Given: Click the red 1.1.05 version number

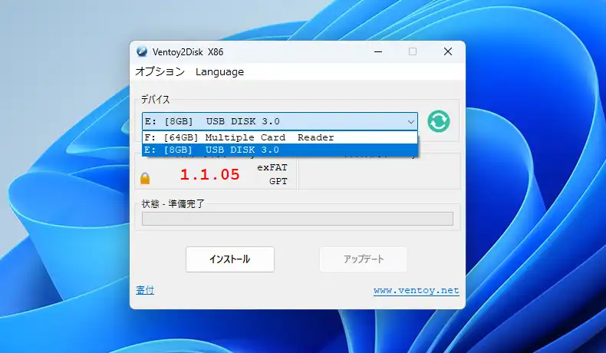Looking at the screenshot, I should click(209, 174).
